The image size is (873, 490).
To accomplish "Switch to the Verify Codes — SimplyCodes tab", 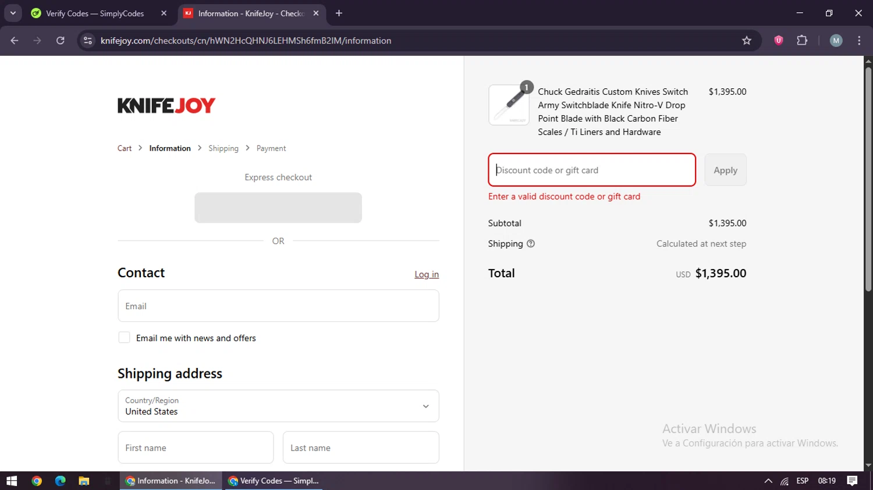I will pyautogui.click(x=95, y=13).
